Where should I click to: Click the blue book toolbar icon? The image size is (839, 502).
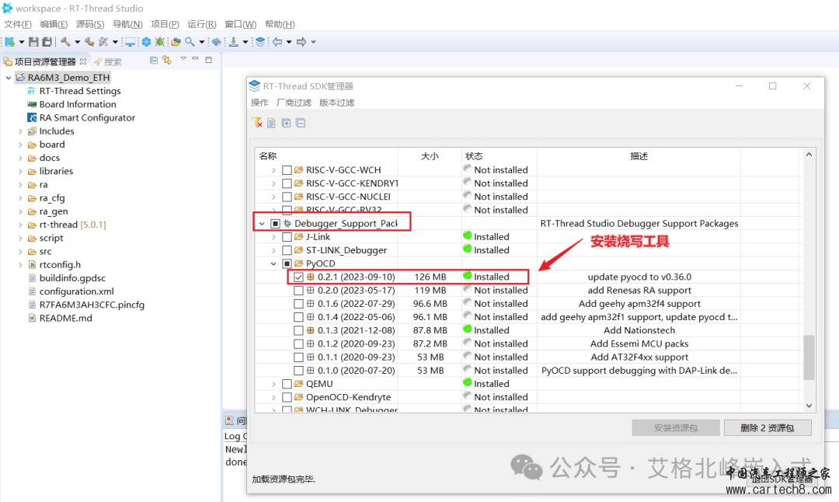click(x=216, y=42)
